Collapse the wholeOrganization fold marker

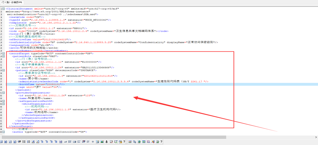(4, 104)
